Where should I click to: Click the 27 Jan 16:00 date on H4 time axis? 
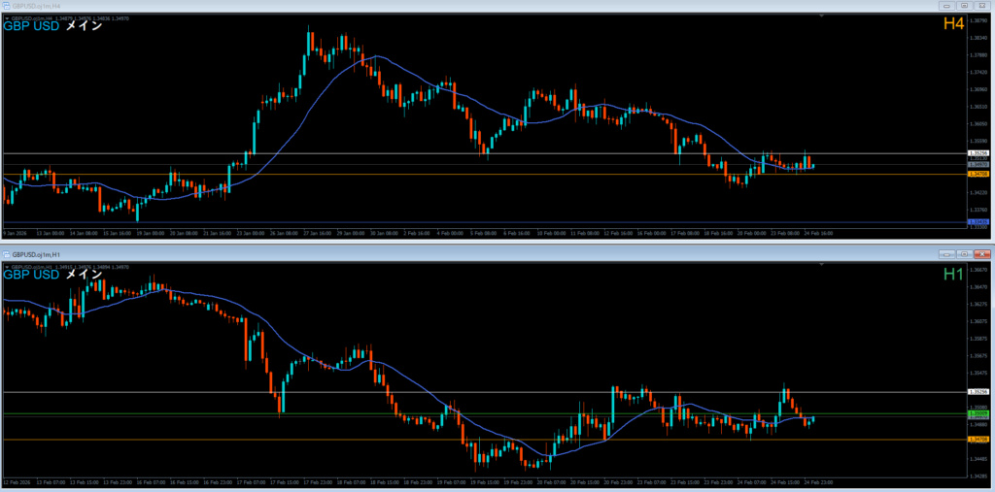(318, 233)
